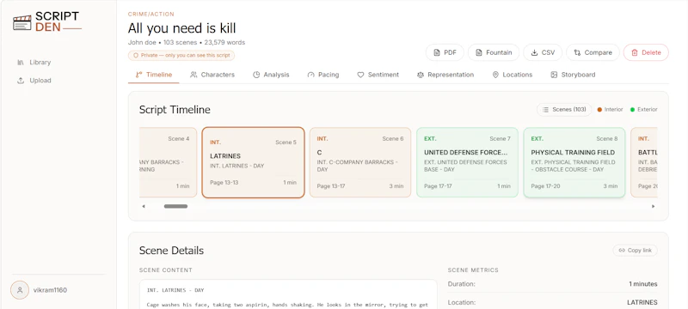
Task: Click the Scene Details heading
Action: [171, 251]
